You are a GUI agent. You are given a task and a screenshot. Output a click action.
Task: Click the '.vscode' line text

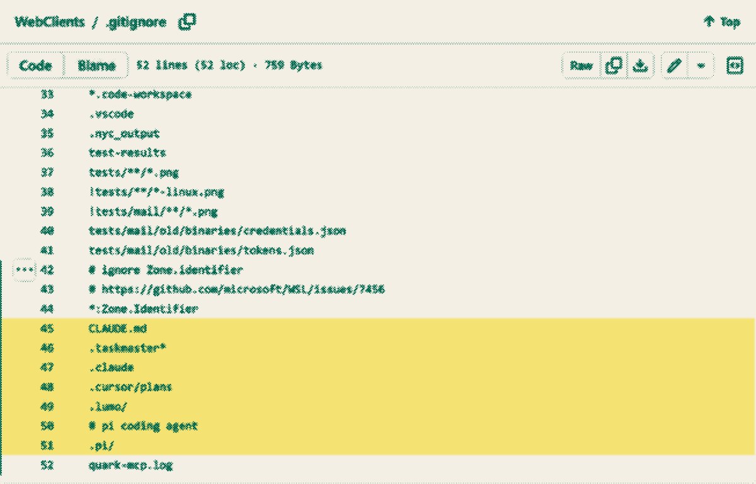point(112,114)
